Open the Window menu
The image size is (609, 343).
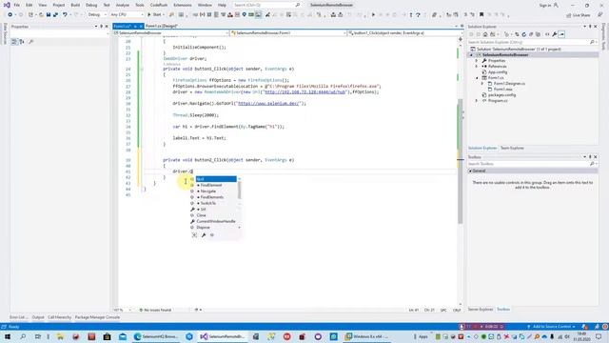pyautogui.click(x=205, y=5)
